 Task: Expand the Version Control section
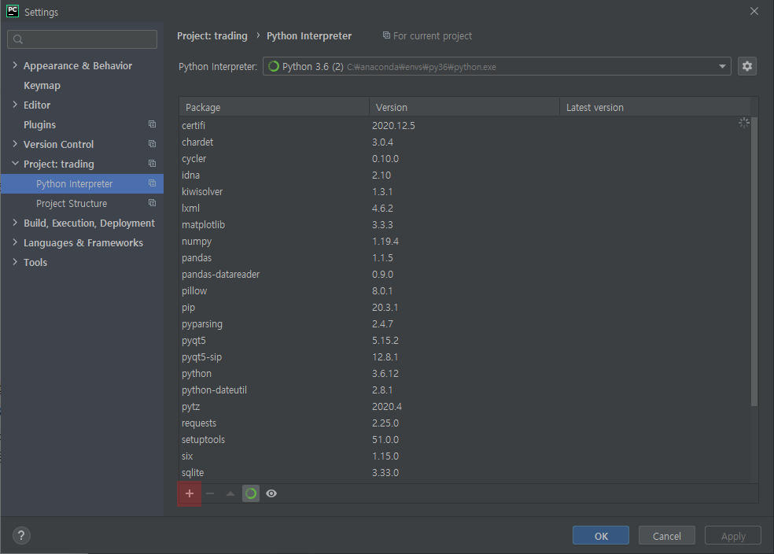coord(15,144)
